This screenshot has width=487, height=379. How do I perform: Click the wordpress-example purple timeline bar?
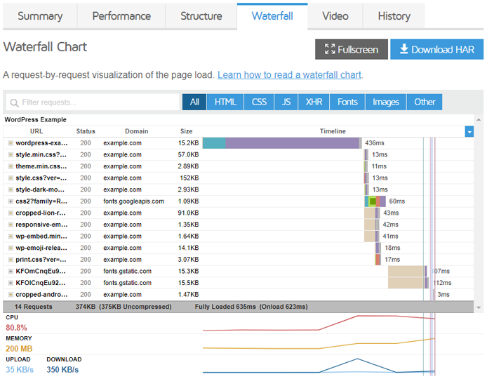click(x=291, y=143)
